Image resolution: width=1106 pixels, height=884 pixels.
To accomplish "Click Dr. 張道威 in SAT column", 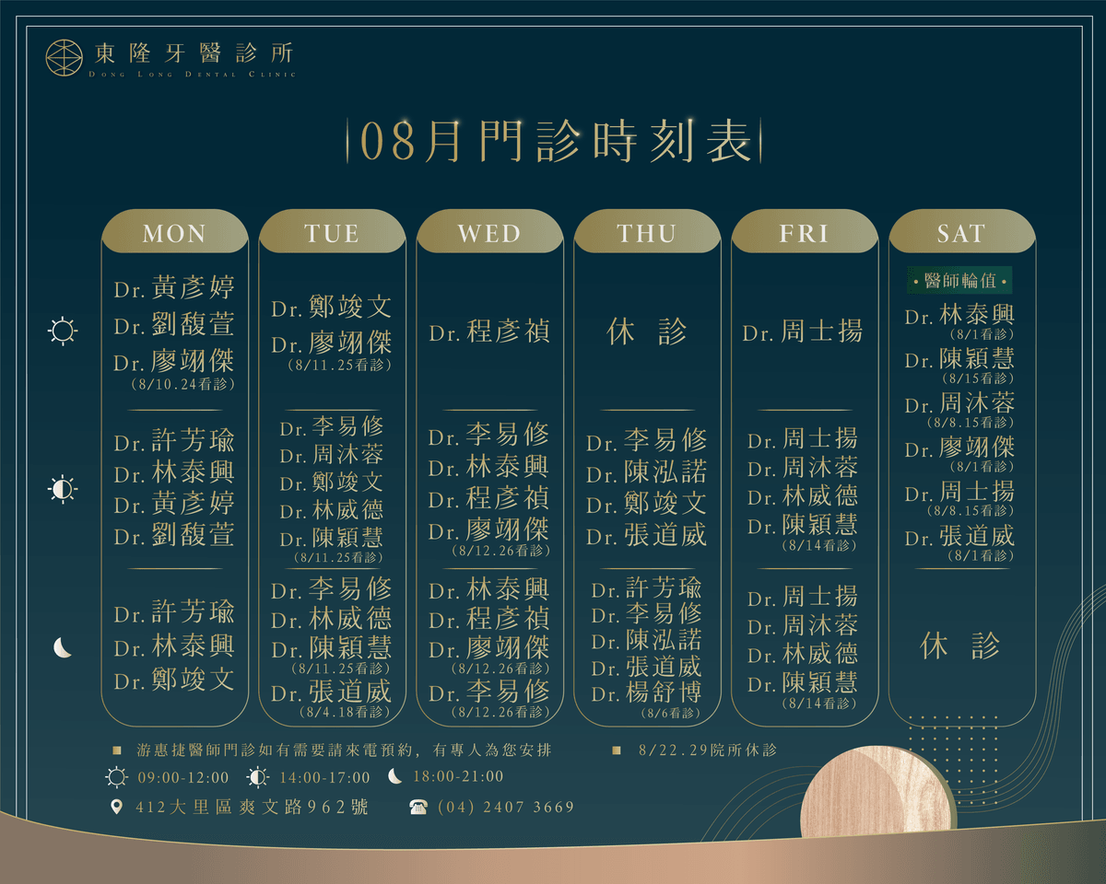I will [960, 537].
